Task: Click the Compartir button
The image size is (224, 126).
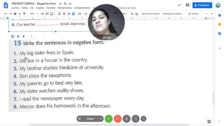Action: [x=202, y=5]
